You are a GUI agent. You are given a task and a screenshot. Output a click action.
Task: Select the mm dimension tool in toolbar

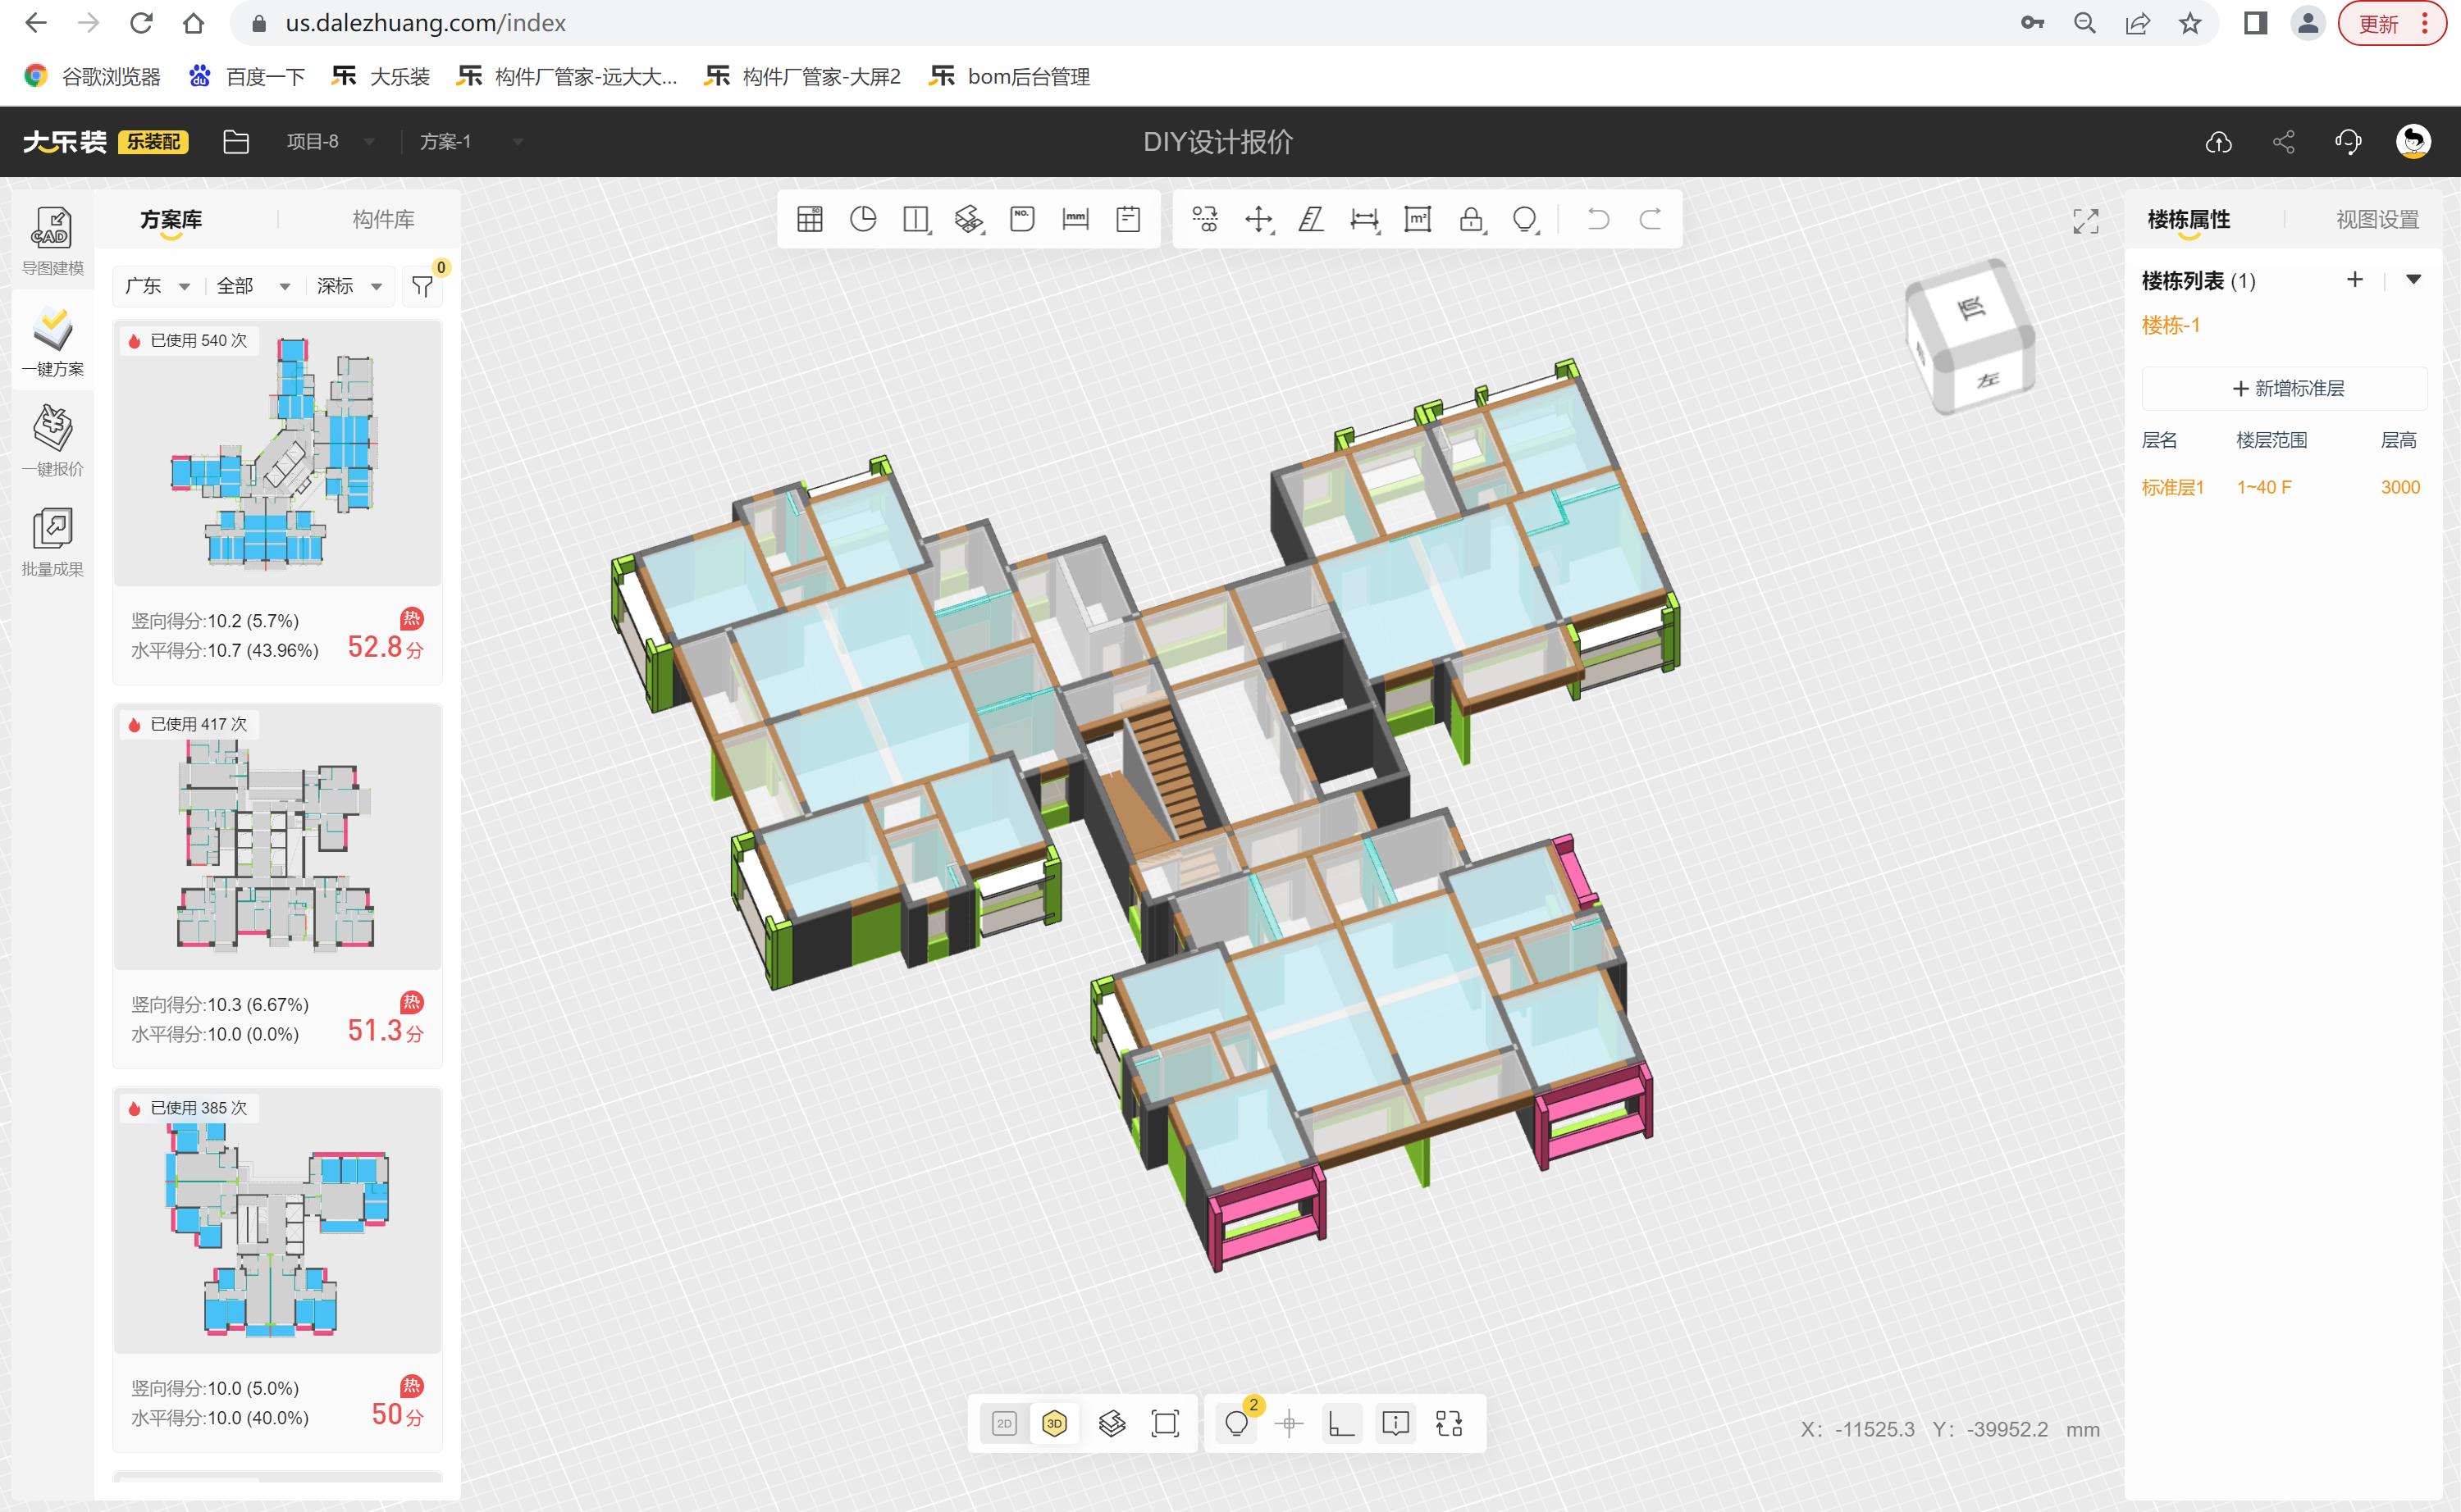click(x=1075, y=219)
